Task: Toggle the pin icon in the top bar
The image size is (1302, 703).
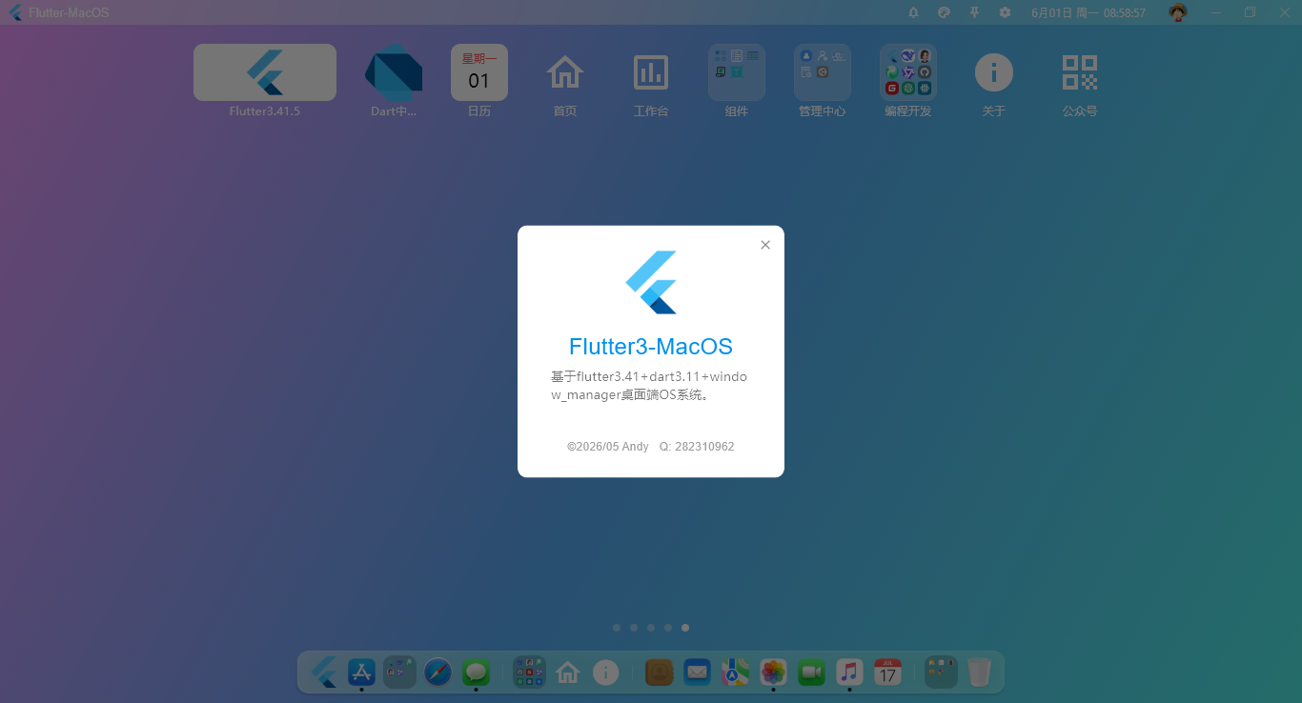Action: pyautogui.click(x=974, y=12)
